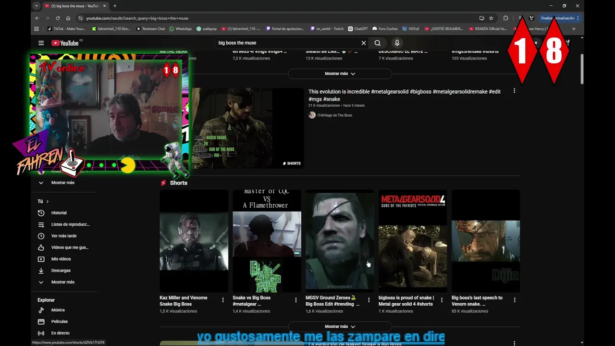Open Películas under Explorar
This screenshot has height=346, width=615.
(59, 321)
